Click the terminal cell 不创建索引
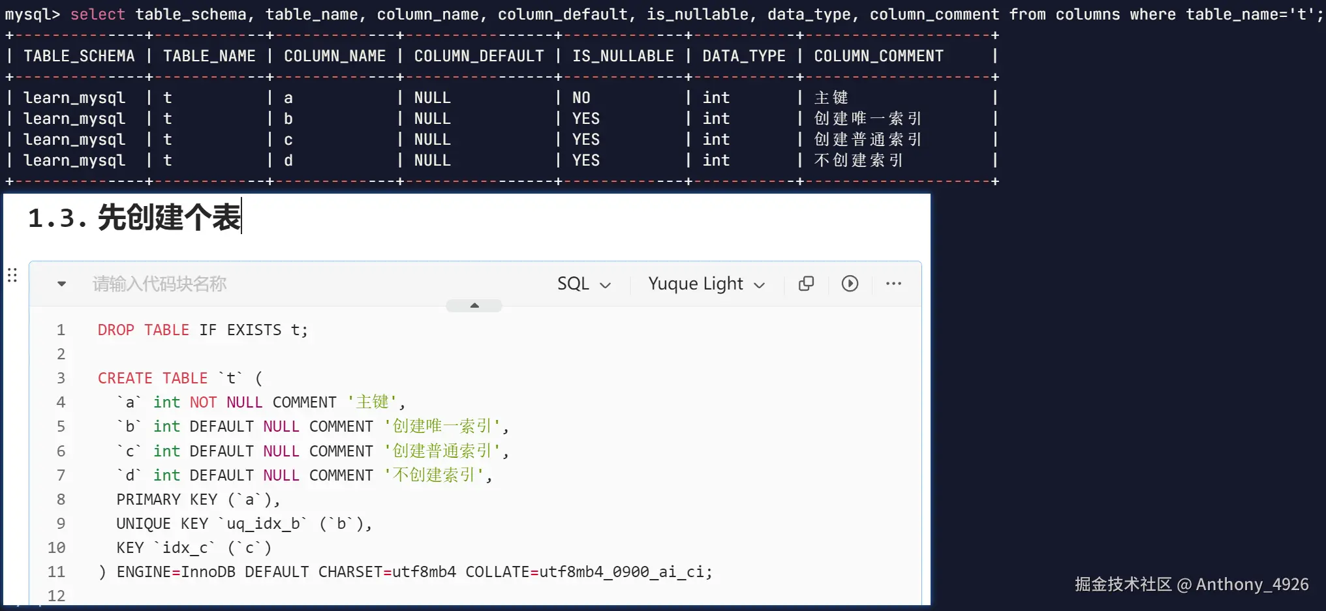1326x611 pixels. [x=859, y=160]
